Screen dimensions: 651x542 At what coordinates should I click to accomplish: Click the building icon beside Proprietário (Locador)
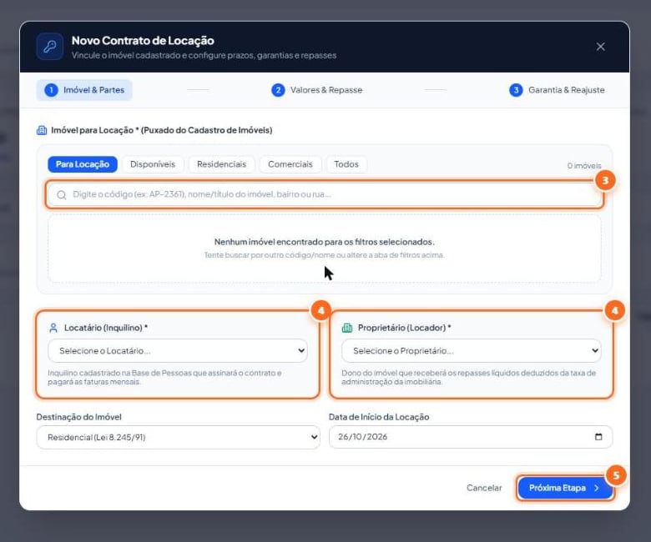pyautogui.click(x=346, y=328)
